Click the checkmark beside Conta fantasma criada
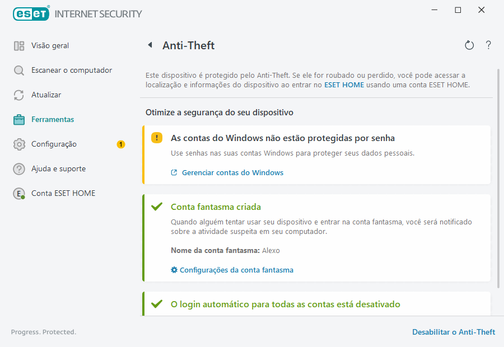 [x=157, y=206]
